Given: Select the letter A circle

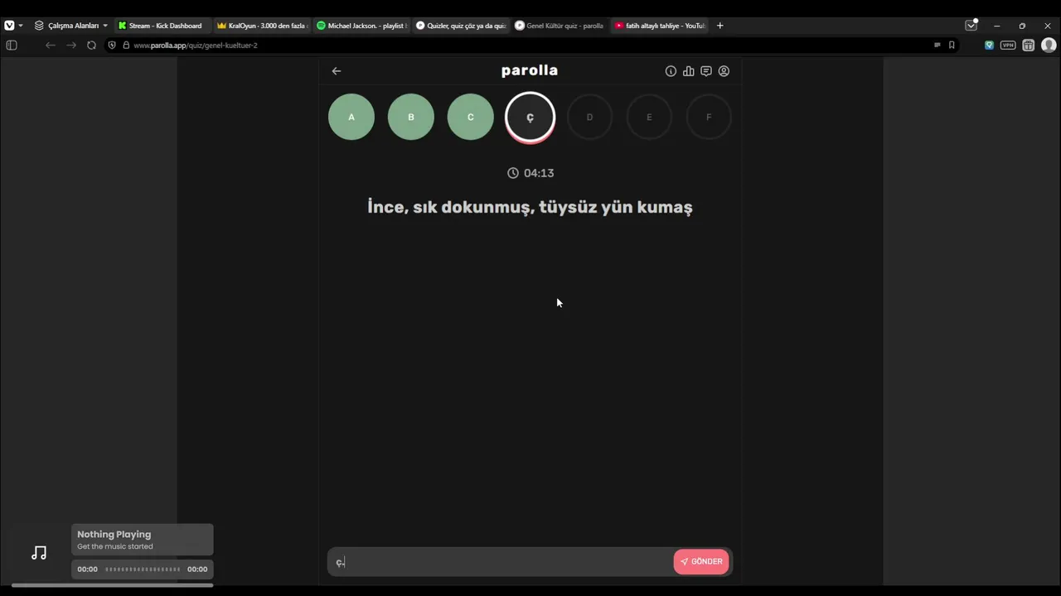Looking at the screenshot, I should tap(351, 117).
